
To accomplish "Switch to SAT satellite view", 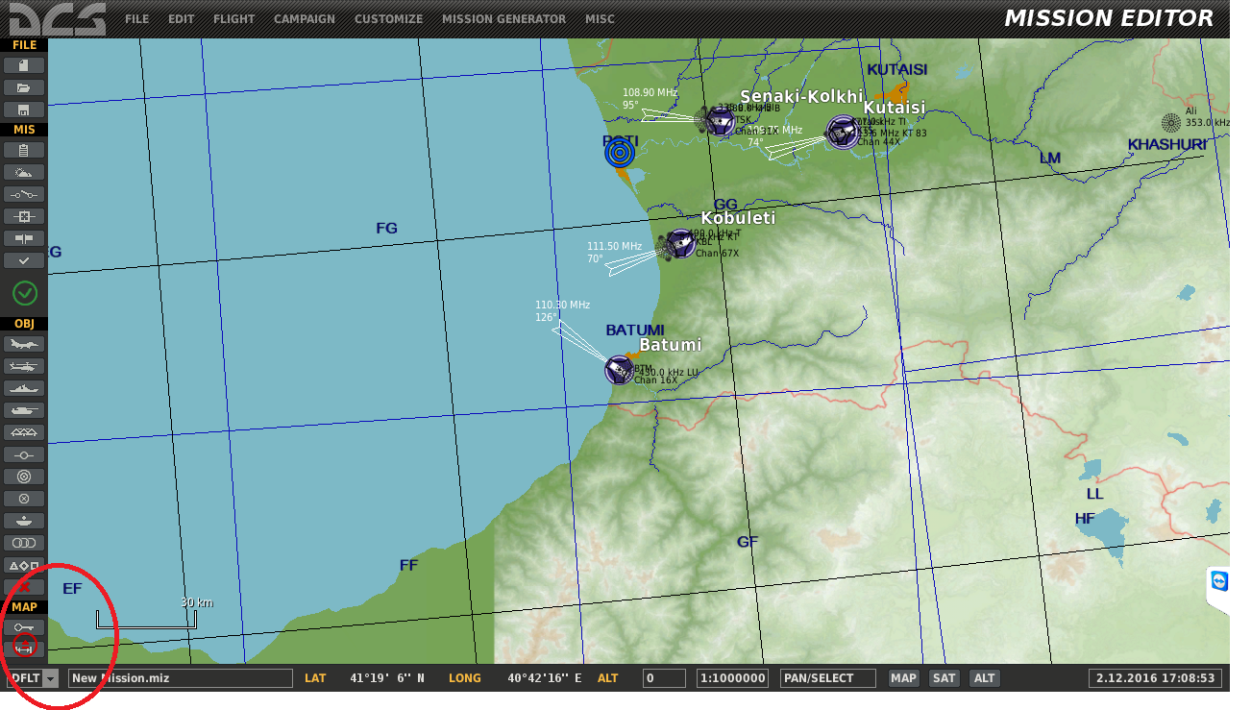I will pos(944,678).
